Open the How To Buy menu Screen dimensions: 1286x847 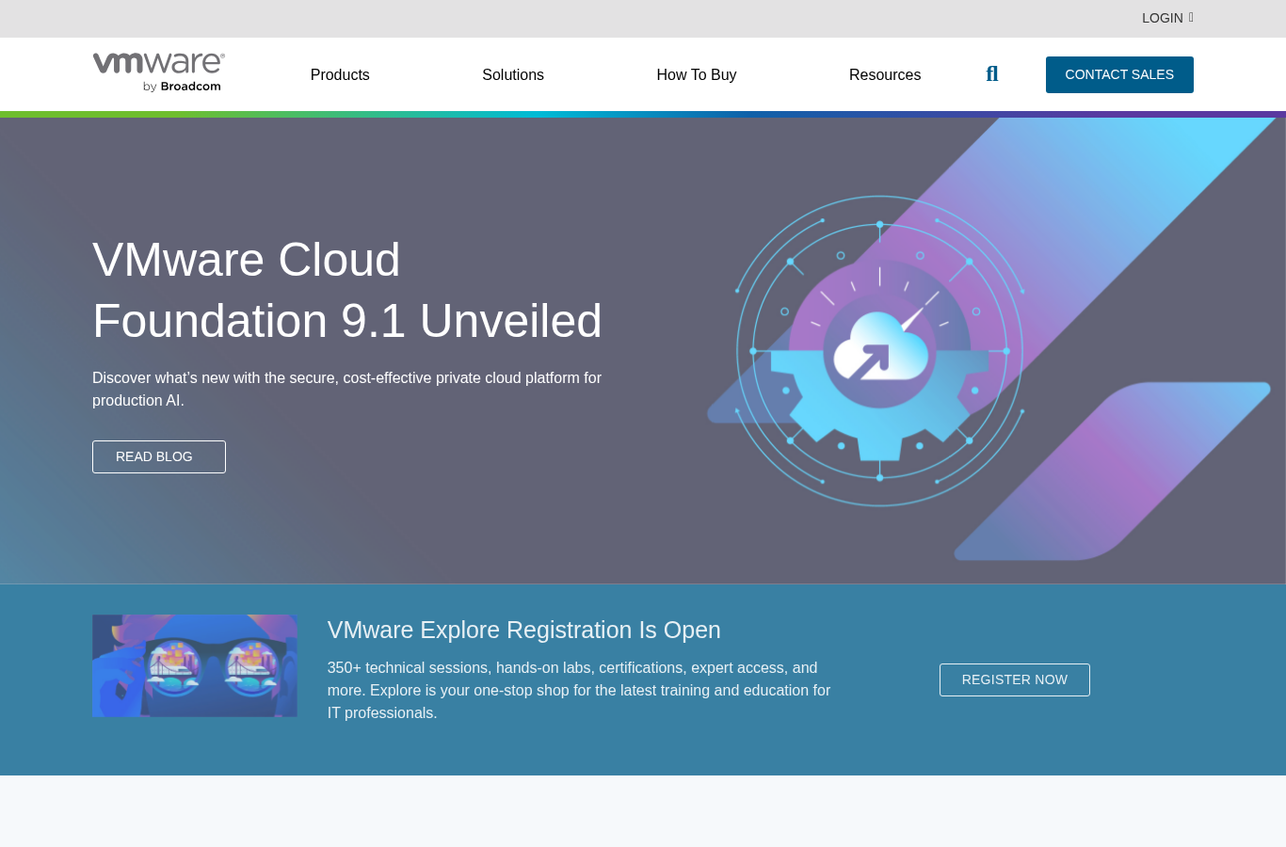697,74
